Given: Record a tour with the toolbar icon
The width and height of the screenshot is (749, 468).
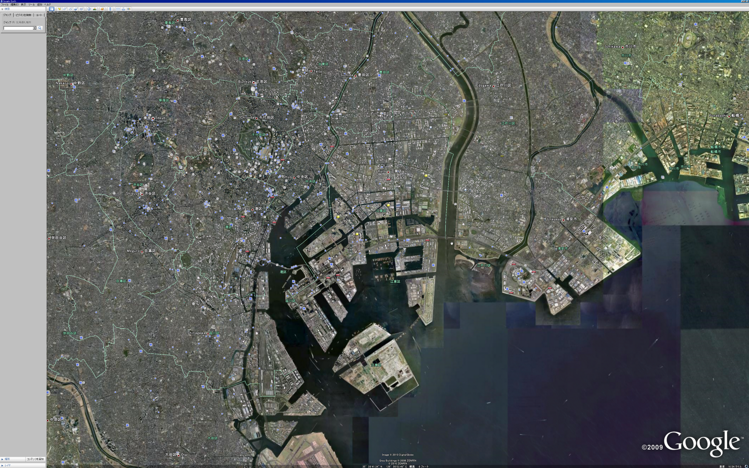Looking at the screenshot, I should pos(81,9).
